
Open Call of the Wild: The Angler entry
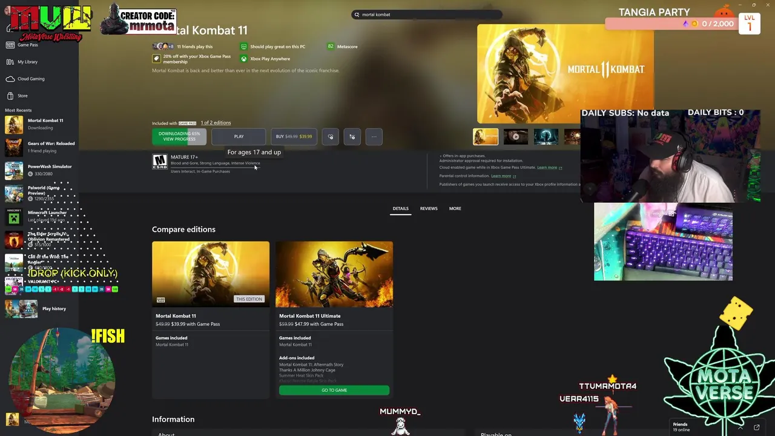point(39,262)
